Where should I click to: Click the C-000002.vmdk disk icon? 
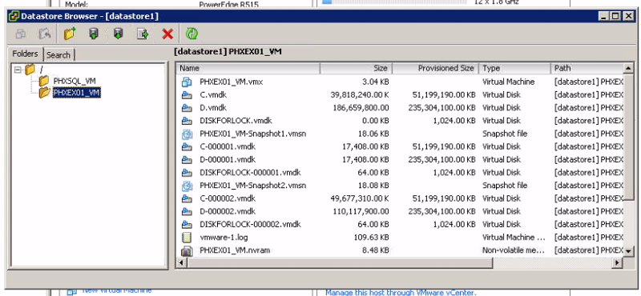pyautogui.click(x=187, y=198)
